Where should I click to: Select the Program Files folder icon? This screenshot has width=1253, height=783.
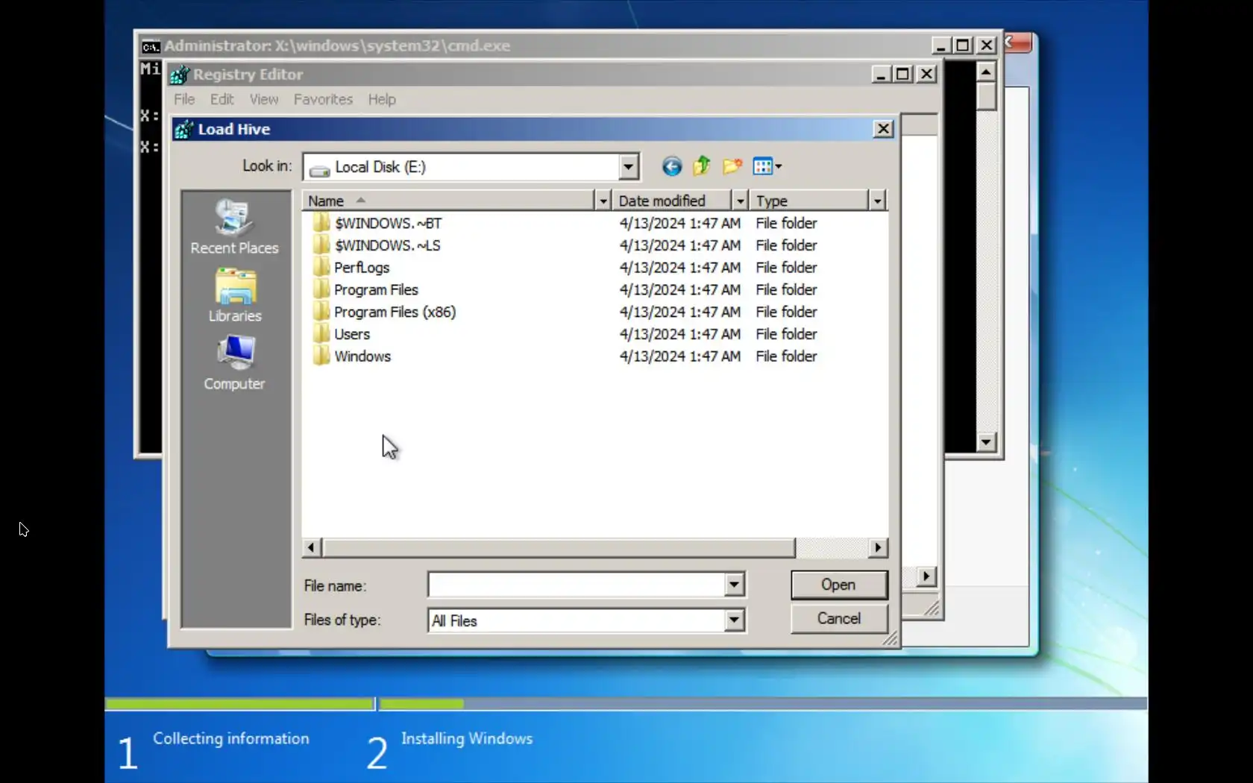tap(321, 289)
